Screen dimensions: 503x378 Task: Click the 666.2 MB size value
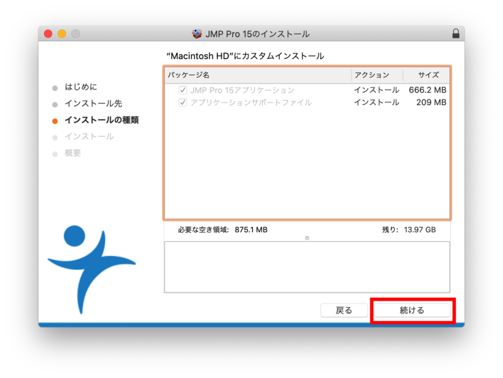(x=428, y=90)
